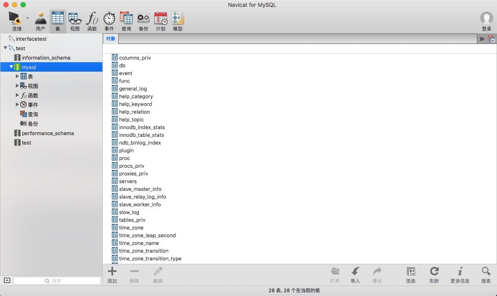The width and height of the screenshot is (497, 296).
Task: Toggle the sidebar panel button beside search
Action: (7, 281)
